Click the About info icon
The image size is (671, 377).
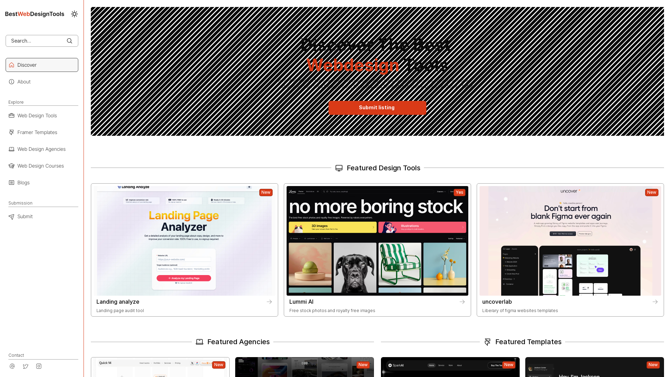11,81
